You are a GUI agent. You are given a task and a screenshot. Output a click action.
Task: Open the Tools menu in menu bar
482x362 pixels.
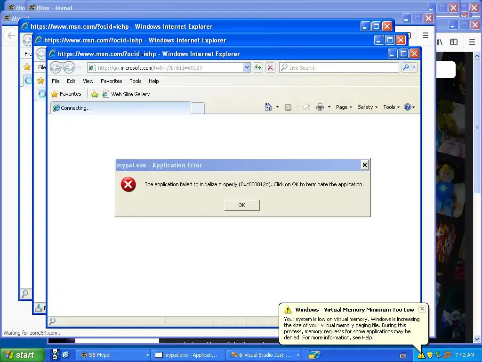[x=135, y=81]
